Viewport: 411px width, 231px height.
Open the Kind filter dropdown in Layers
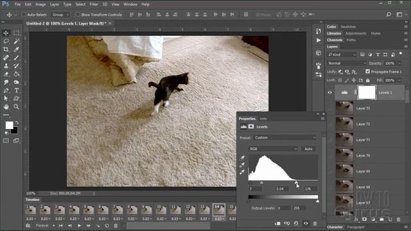(x=342, y=55)
